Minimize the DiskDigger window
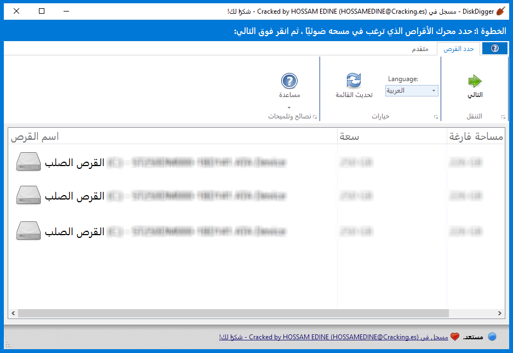This screenshot has width=513, height=353. pyautogui.click(x=66, y=11)
